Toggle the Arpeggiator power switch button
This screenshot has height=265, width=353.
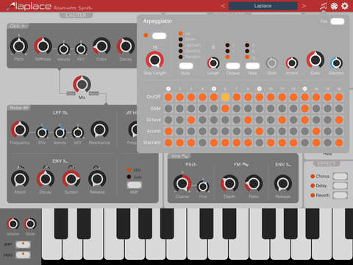[159, 36]
